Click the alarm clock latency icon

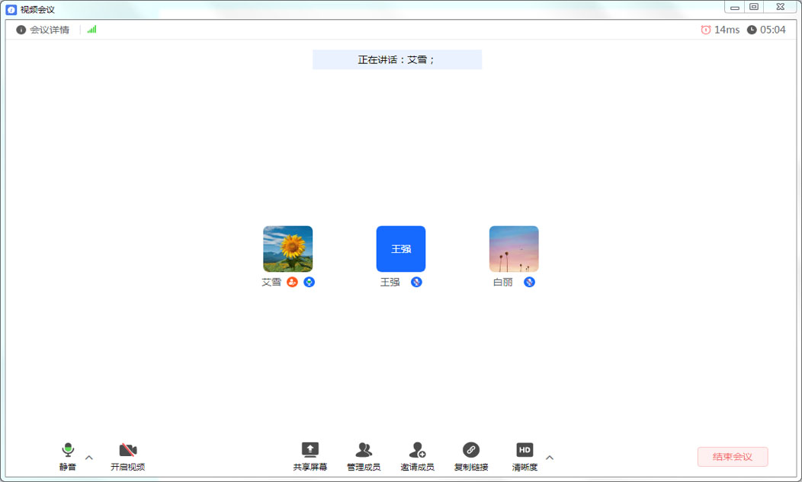point(705,30)
